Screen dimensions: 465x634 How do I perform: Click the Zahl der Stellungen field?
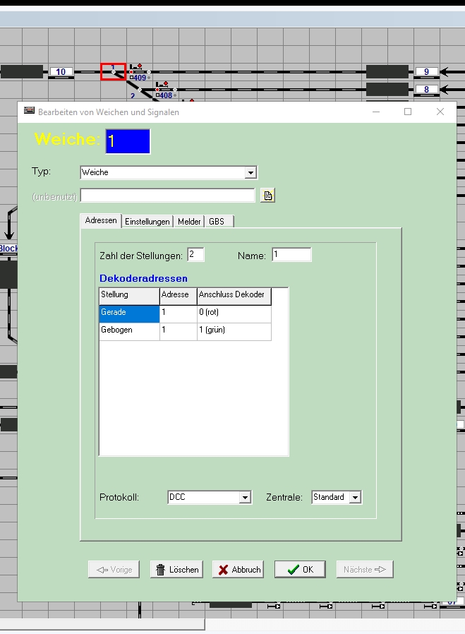(195, 255)
